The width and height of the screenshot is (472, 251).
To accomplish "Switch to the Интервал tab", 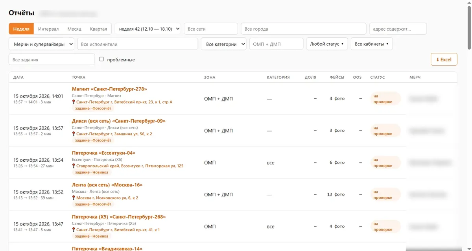I will point(48,29).
